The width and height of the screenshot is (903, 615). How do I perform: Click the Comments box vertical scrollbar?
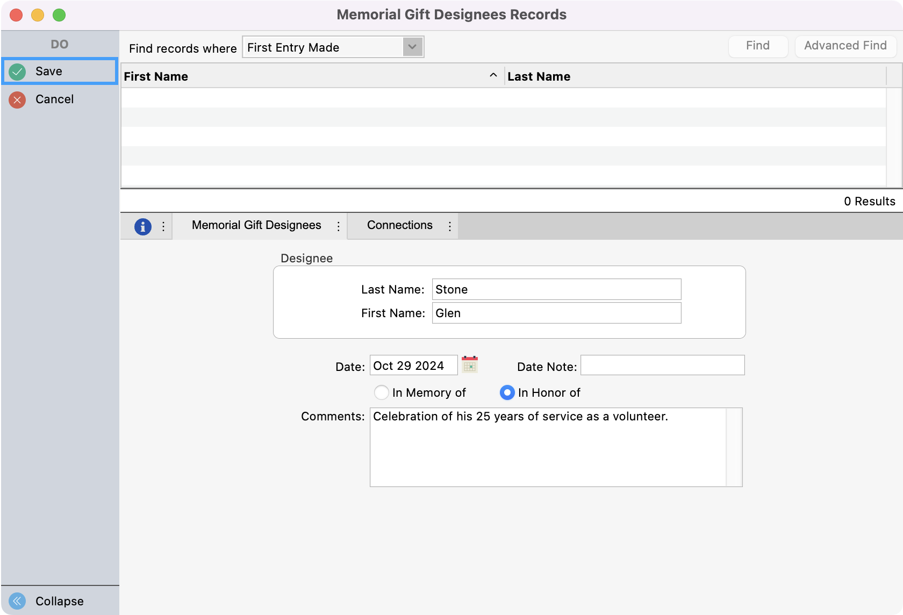pyautogui.click(x=734, y=447)
